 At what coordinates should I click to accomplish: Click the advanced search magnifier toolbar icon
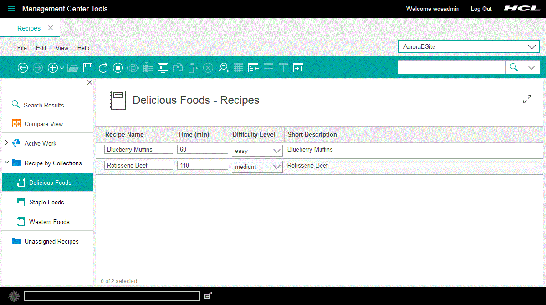[223, 67]
